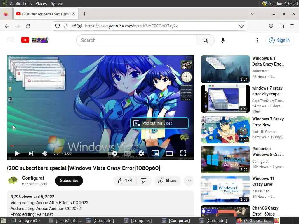
Task: Subscribe to Configurat channel
Action: coord(69,181)
